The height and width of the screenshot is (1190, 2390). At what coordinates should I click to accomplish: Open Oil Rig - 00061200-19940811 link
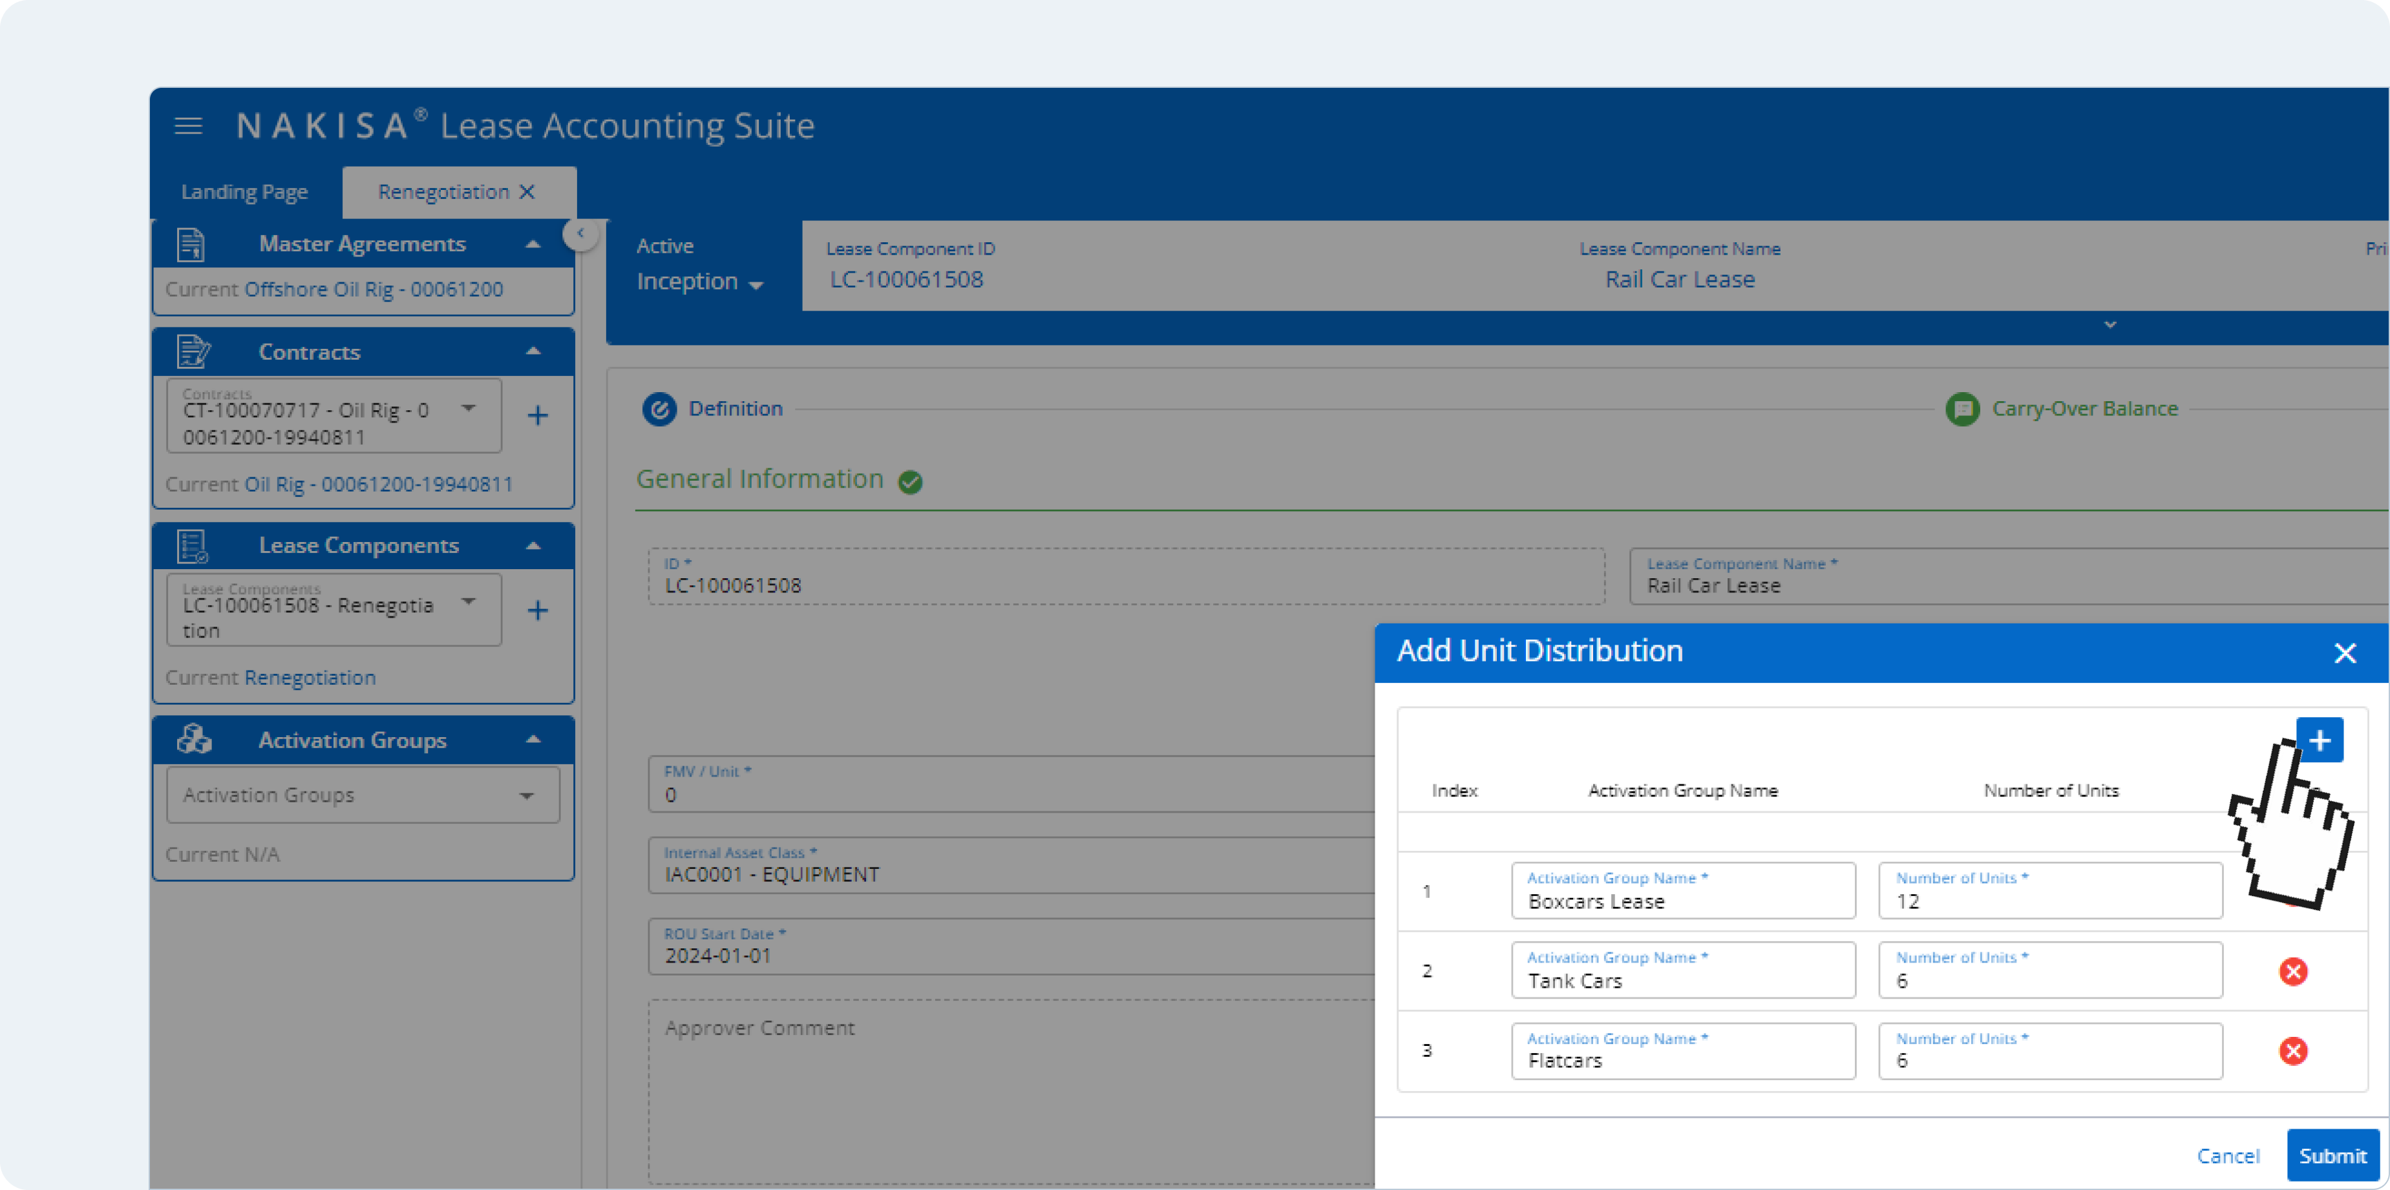(377, 484)
